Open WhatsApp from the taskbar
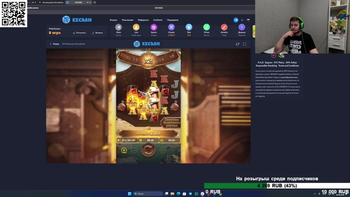The height and width of the screenshot is (197, 350). (x=196, y=194)
